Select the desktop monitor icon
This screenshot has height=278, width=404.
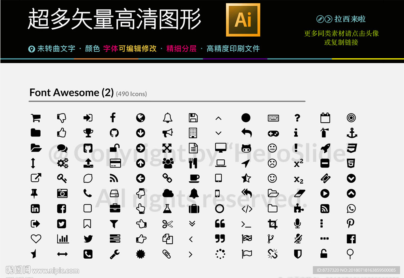221,148
